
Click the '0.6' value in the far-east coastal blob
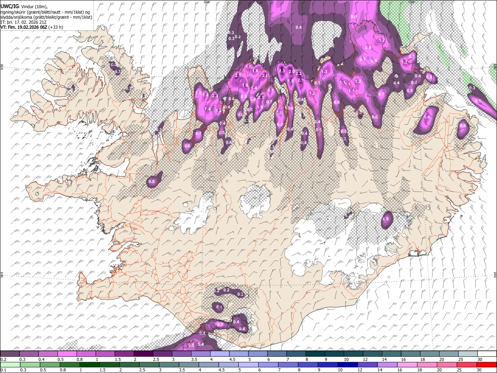point(463,125)
